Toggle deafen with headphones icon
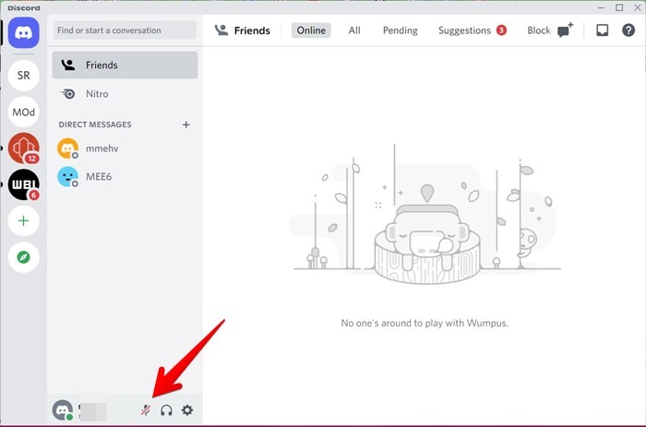646x427 pixels. [x=167, y=410]
